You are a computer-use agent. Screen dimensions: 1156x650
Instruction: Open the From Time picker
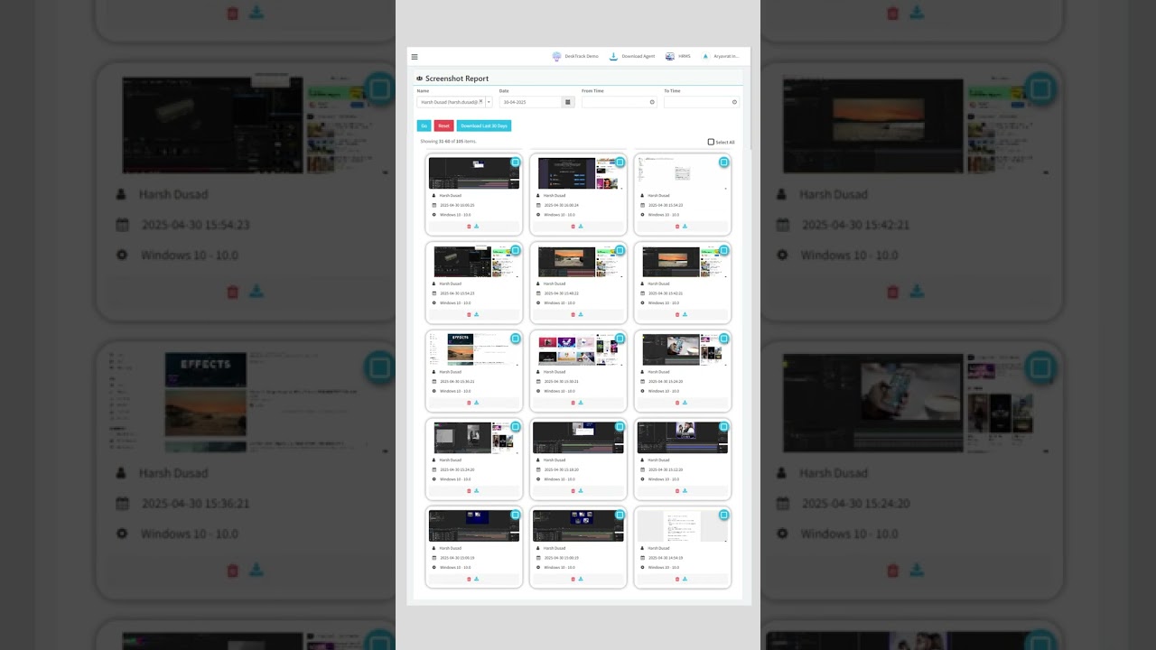pyautogui.click(x=652, y=102)
